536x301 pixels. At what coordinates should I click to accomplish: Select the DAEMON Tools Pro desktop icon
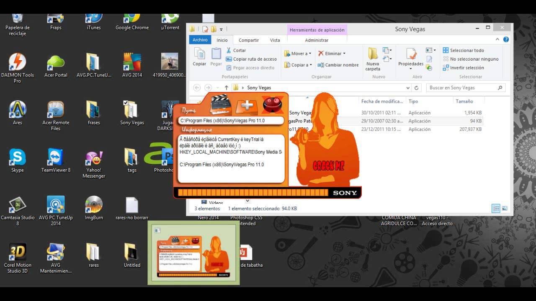pos(17,68)
